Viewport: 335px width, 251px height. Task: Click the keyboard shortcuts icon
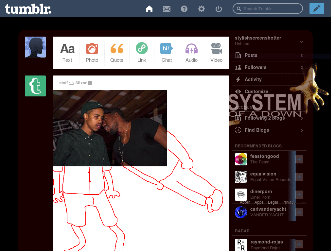pyautogui.click(x=303, y=202)
